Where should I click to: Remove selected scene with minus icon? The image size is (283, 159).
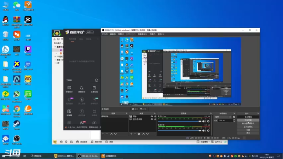coord(107,134)
